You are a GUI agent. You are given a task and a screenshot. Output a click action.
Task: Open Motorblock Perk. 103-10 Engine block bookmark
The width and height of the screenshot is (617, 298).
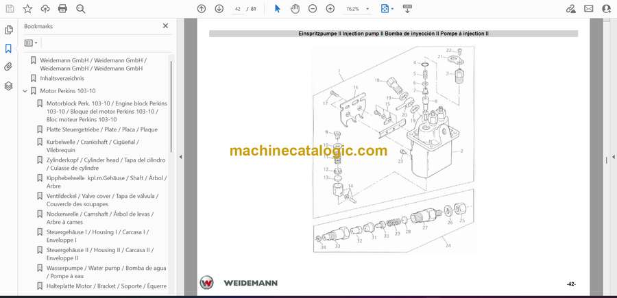point(107,111)
